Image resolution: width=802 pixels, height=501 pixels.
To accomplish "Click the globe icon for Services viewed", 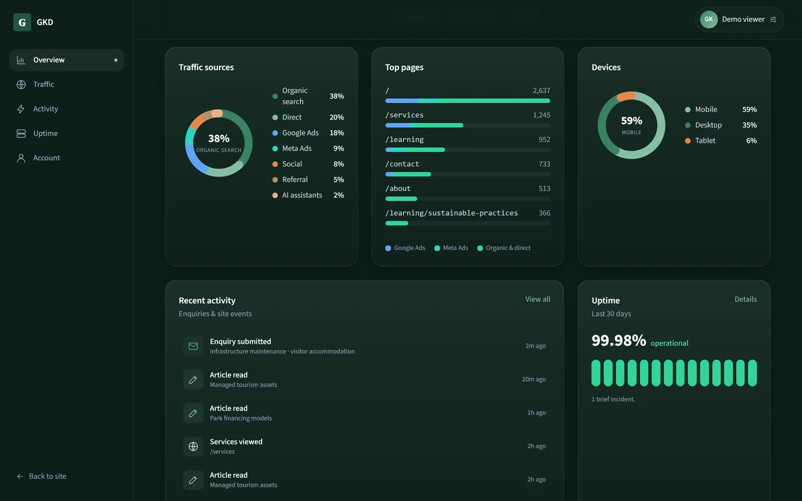I will (x=193, y=446).
